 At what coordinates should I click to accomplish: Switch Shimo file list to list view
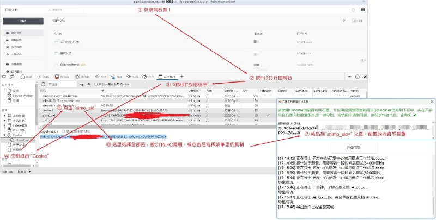[354, 21]
